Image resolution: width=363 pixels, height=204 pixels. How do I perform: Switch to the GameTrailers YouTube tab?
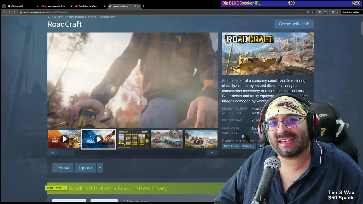[90, 6]
